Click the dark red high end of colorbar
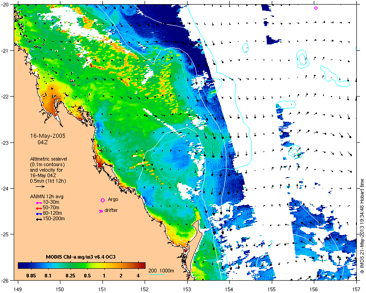The image size is (366, 293). tap(142, 266)
